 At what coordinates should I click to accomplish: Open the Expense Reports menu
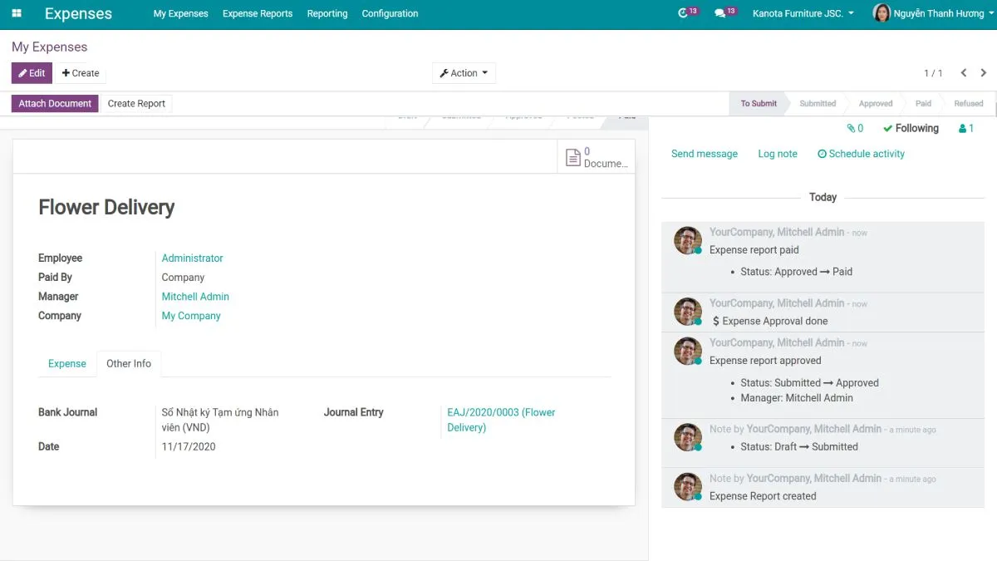click(258, 13)
